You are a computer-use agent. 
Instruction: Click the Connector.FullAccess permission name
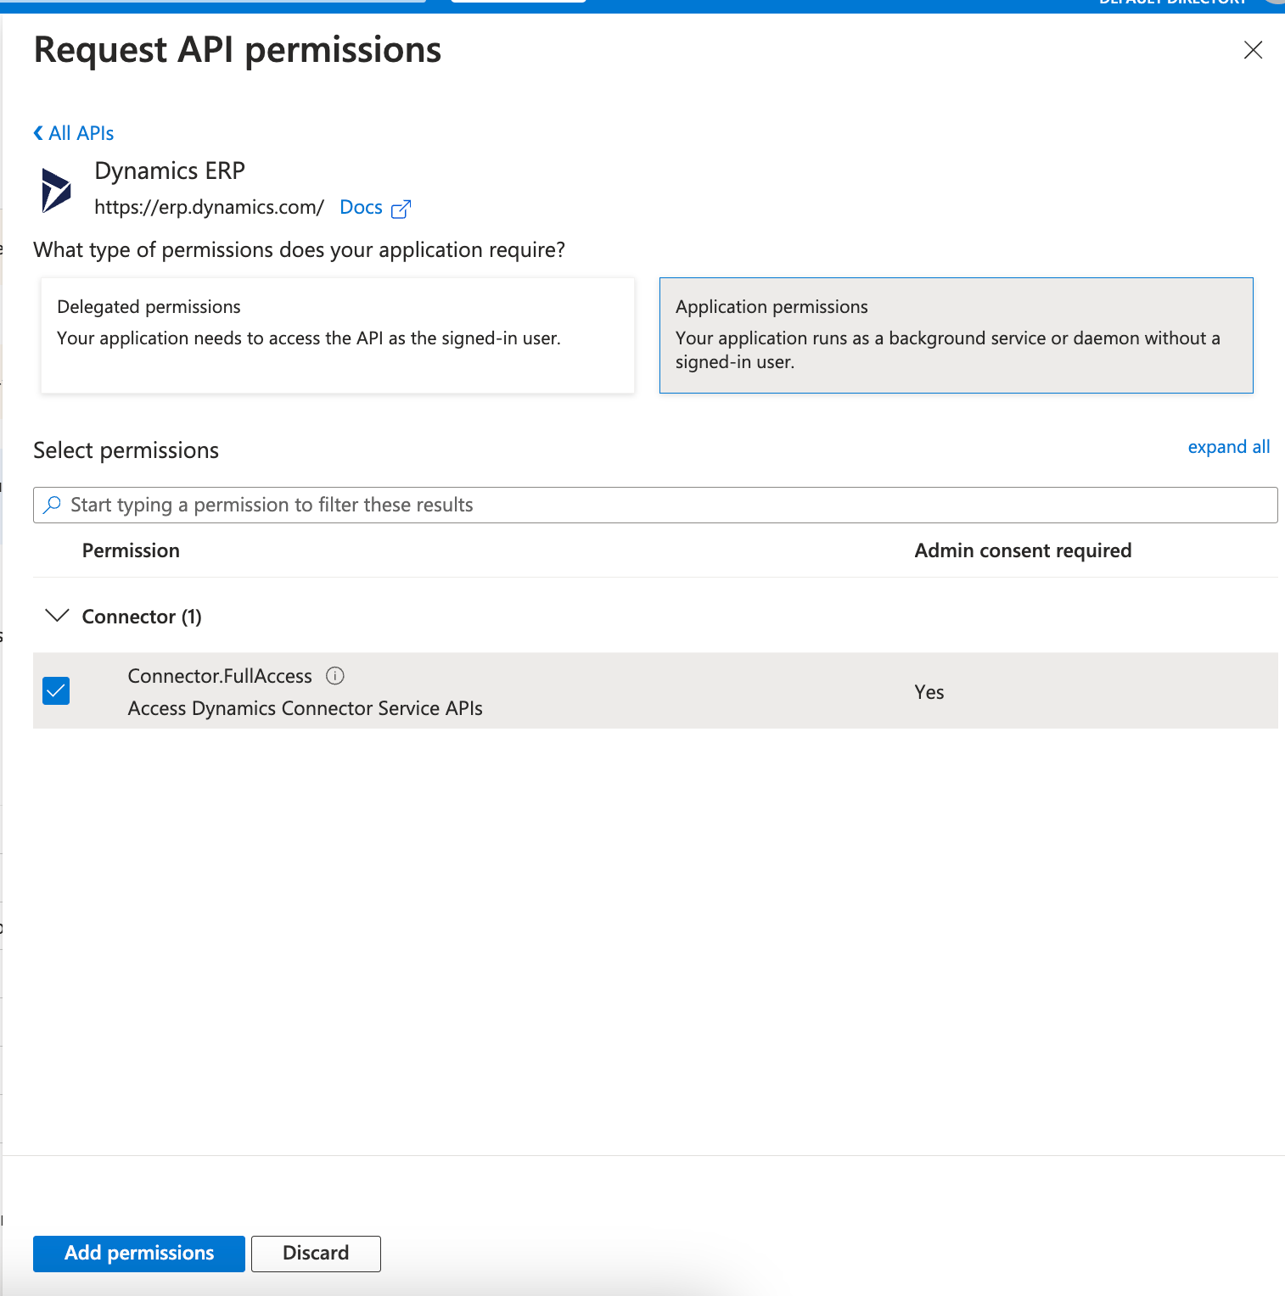(x=220, y=676)
